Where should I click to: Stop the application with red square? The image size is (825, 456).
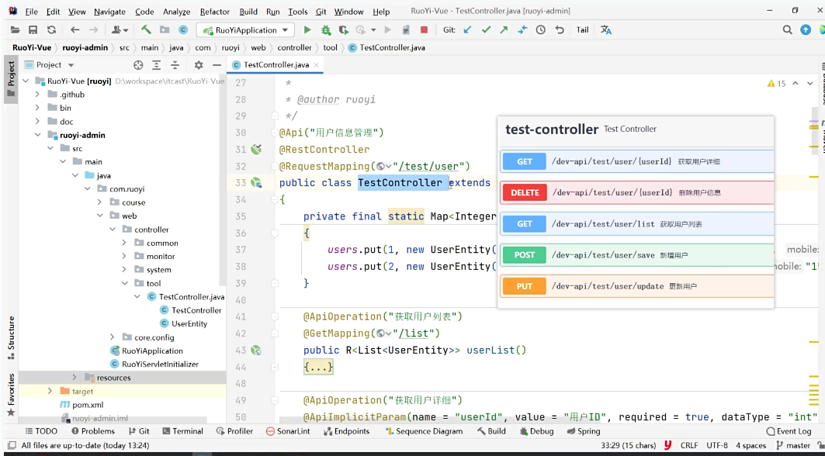(x=424, y=30)
